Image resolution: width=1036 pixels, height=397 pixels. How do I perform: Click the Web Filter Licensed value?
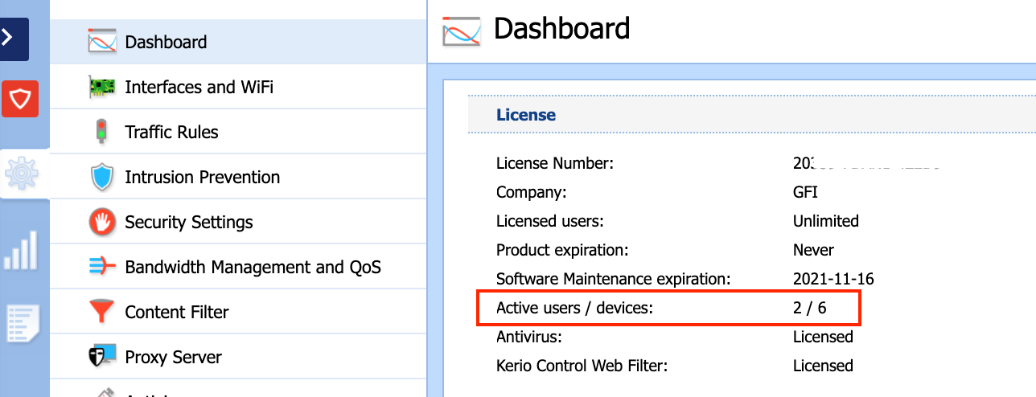coord(823,366)
